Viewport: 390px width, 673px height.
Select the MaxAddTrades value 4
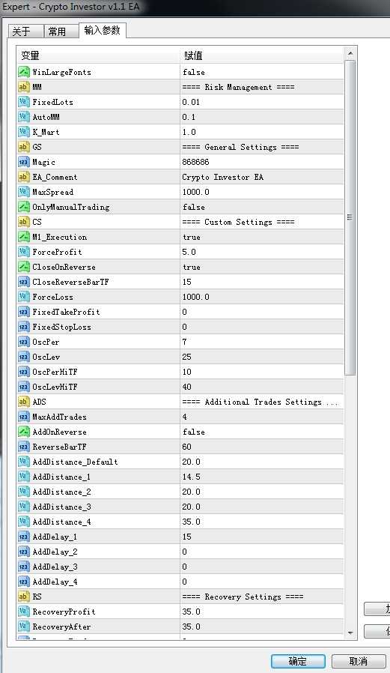tap(184, 417)
